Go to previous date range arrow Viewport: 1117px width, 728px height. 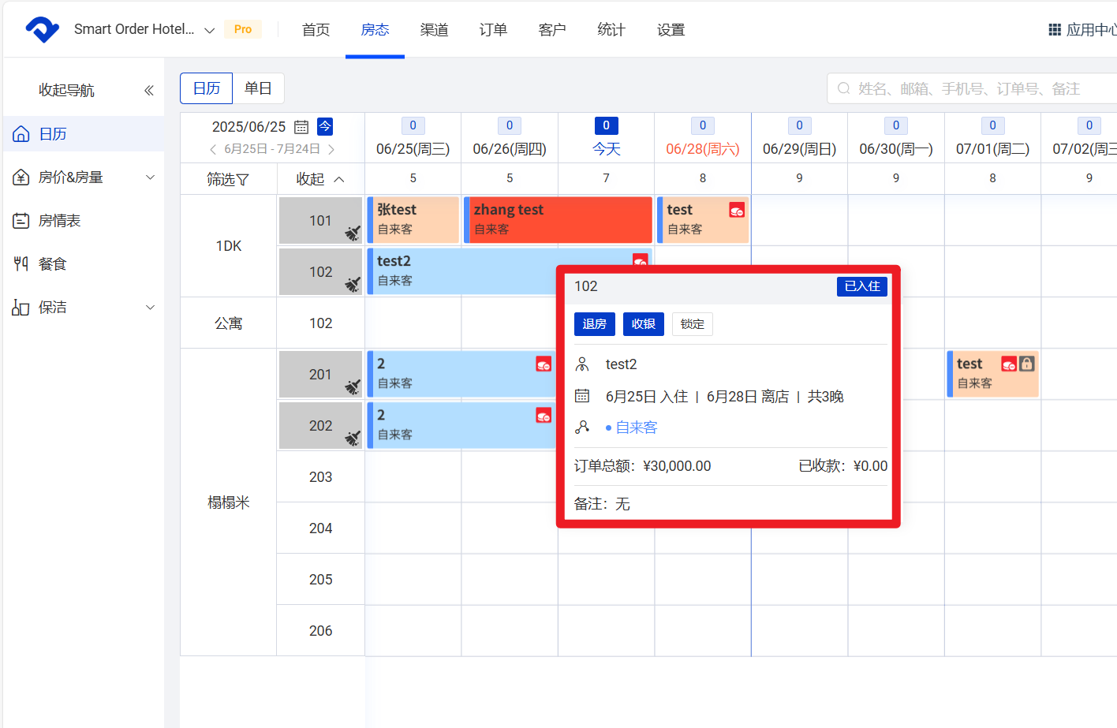[x=213, y=149]
